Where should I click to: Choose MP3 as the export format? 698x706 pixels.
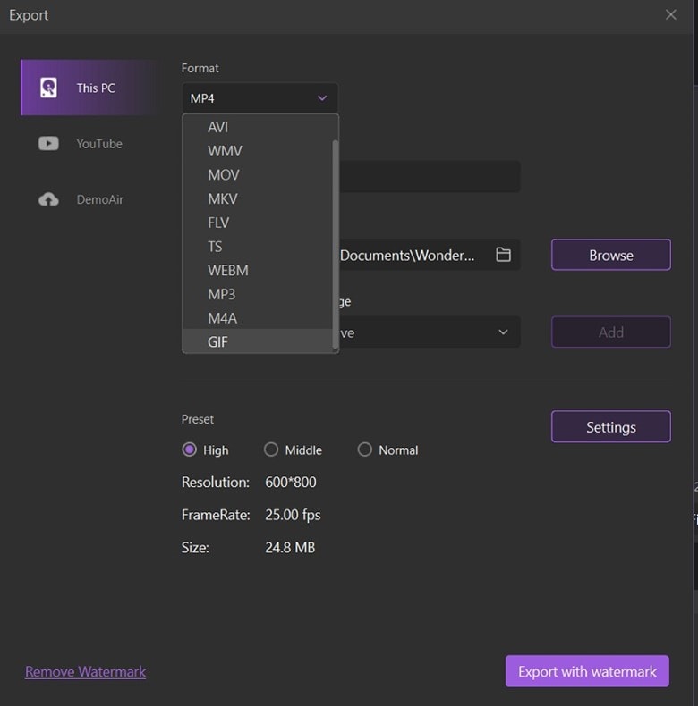[222, 294]
